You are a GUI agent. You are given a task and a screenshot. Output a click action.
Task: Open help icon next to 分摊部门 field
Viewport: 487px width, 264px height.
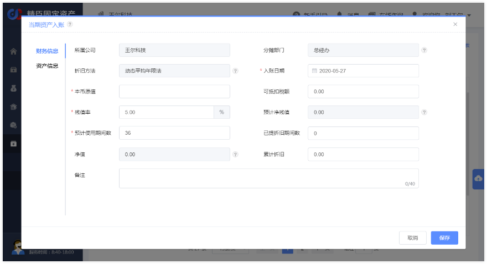tap(424, 50)
